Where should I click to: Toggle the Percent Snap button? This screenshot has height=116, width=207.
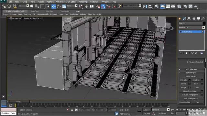pos(108,6)
